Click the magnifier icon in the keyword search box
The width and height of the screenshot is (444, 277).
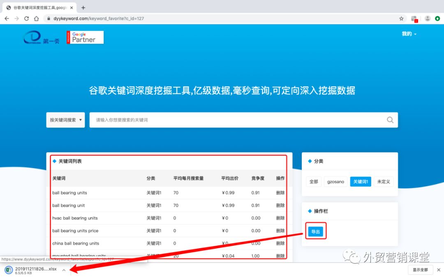390,120
